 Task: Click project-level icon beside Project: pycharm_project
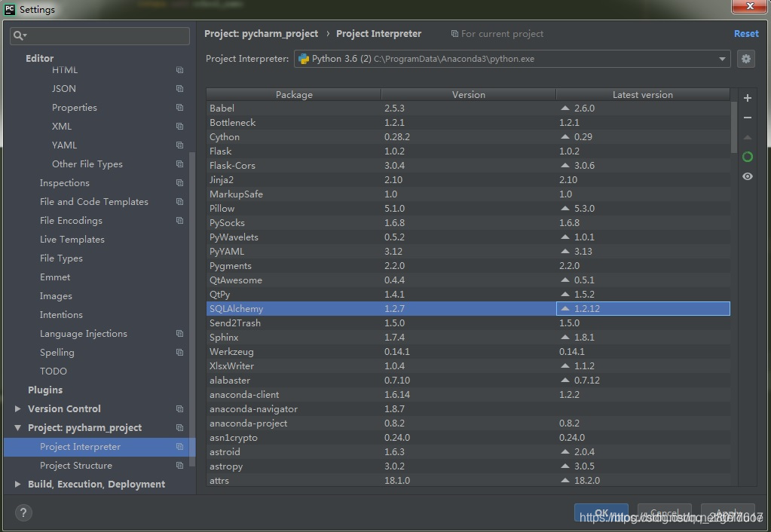[x=180, y=428]
